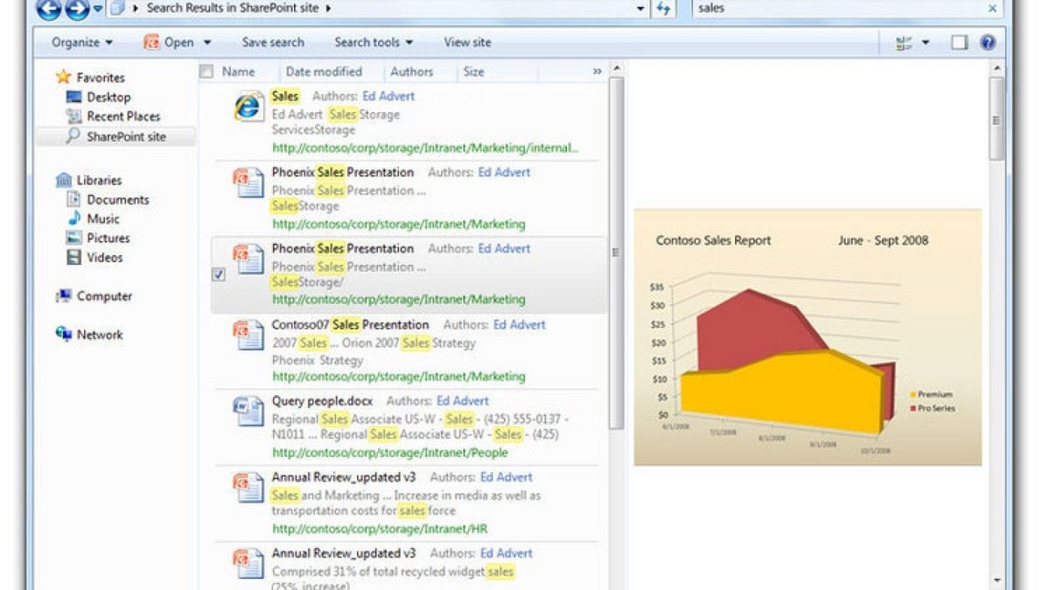
Task: Click View site in the toolbar
Action: [467, 42]
